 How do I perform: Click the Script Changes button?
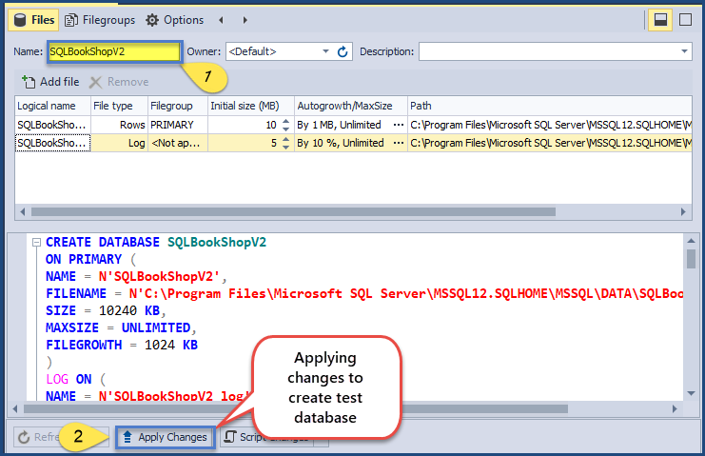(x=265, y=437)
